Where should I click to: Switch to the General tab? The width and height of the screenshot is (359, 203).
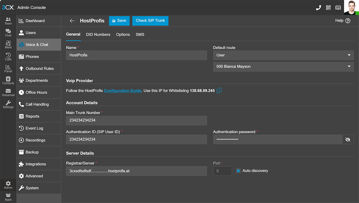click(73, 35)
